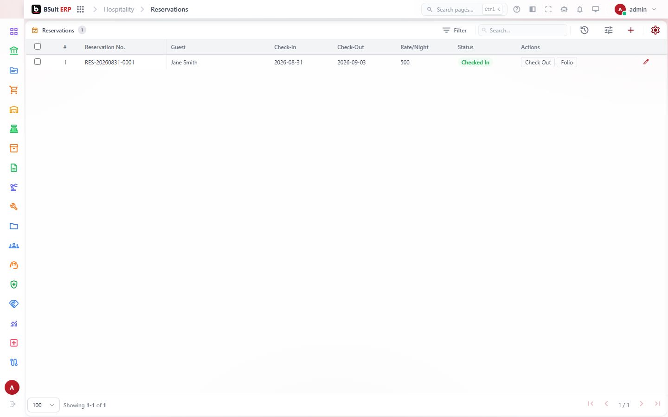Open the dashboard grid icon in sidebar
The height and width of the screenshot is (417, 668).
14,32
